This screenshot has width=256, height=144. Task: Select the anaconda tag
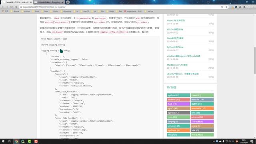pyautogui.click(x=202, y=108)
